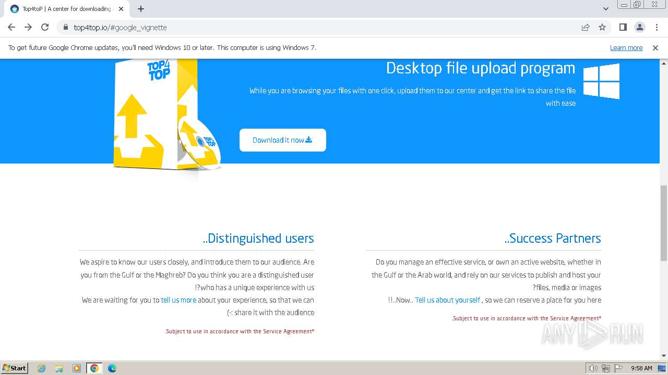Screen dimensions: 668x375
Task: Click the page vertical scrollbar thumb
Action: pyautogui.click(x=664, y=222)
